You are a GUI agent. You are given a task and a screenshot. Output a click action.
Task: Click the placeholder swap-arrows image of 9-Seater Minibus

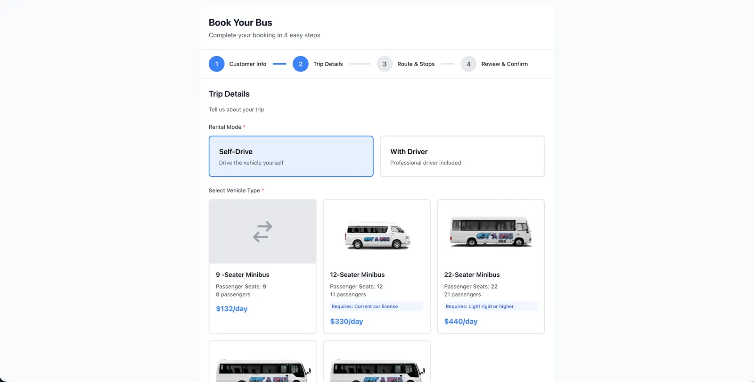[262, 232]
